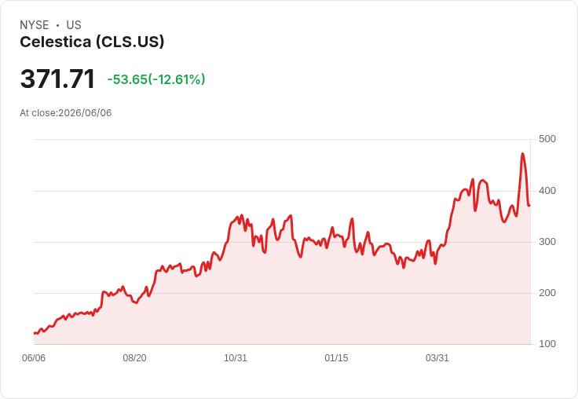This screenshot has width=578, height=399.
Task: Click the Celestica (CLS.US) stock title
Action: pyautogui.click(x=92, y=42)
